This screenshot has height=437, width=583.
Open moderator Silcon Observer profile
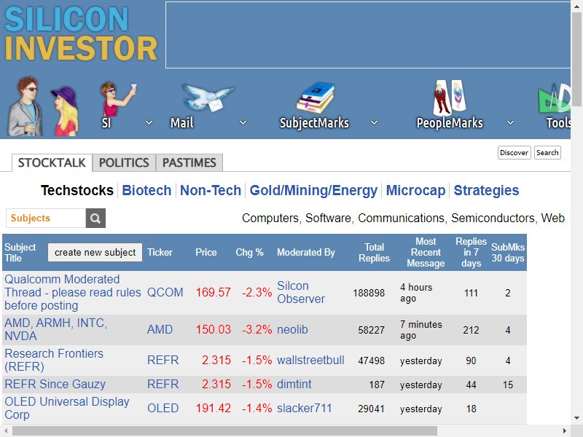click(x=301, y=293)
